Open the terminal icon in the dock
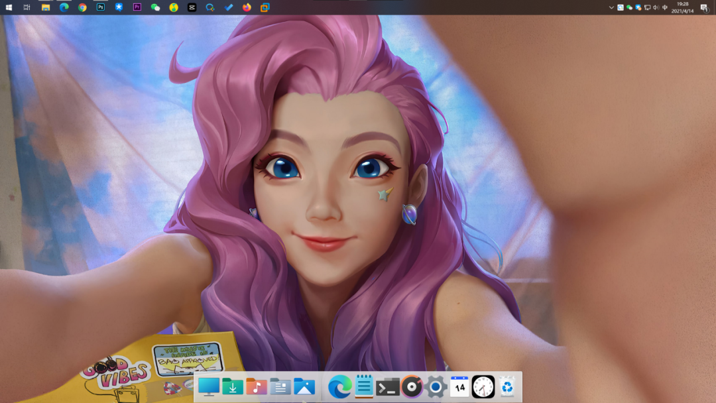 (387, 386)
